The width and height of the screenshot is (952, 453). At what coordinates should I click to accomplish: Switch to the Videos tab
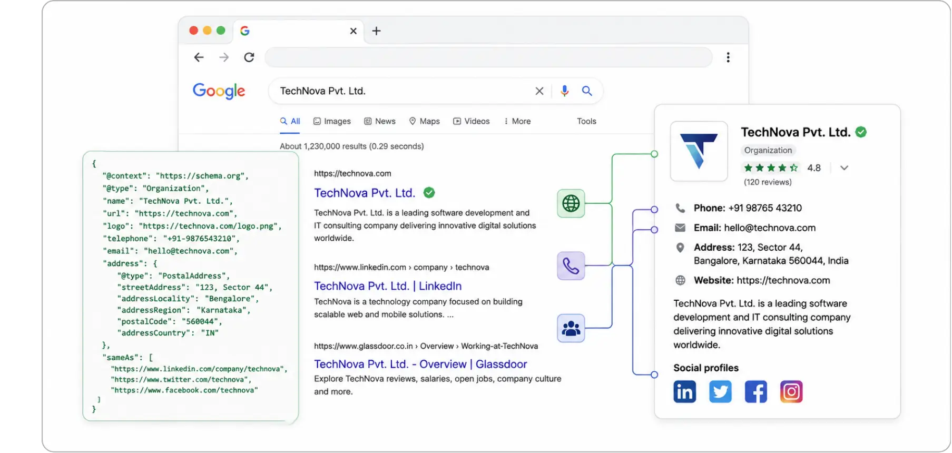(x=472, y=121)
